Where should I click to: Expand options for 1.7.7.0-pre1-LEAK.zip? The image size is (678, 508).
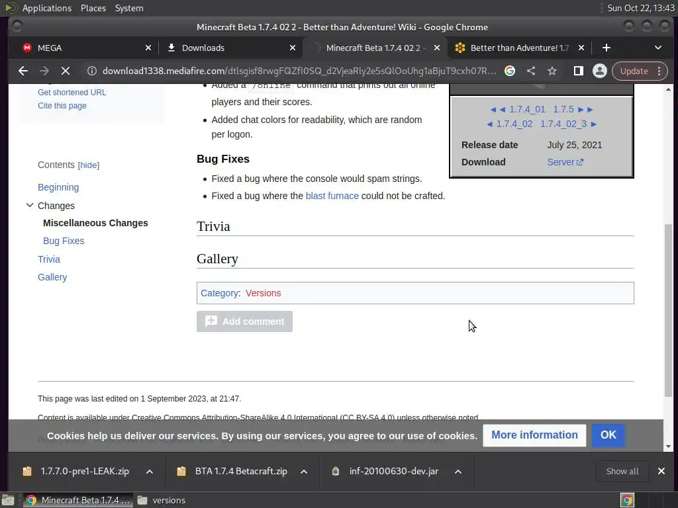[x=150, y=472]
